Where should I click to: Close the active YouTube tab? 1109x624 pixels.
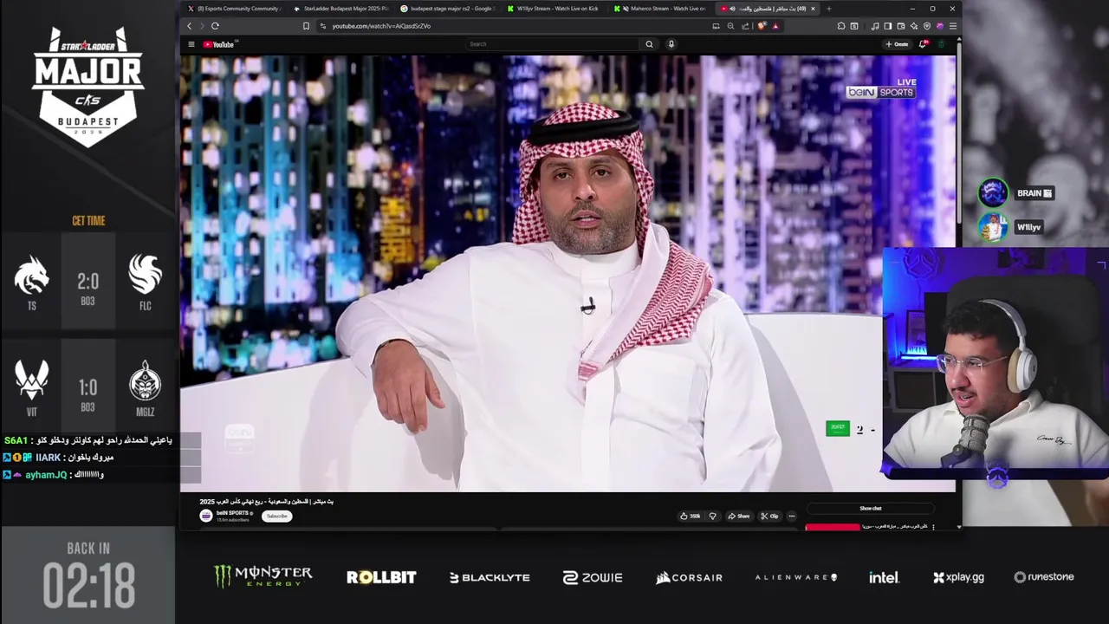pyautogui.click(x=813, y=9)
